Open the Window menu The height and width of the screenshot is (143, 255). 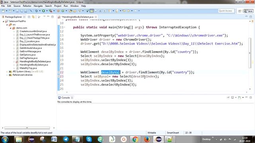(75, 6)
